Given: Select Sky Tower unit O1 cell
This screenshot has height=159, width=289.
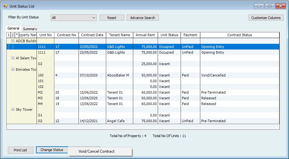Looking at the screenshot, I should tap(45, 115).
